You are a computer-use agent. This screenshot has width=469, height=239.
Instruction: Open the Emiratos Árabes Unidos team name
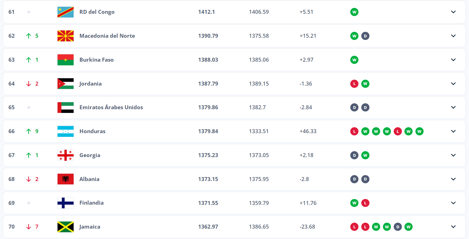tap(111, 107)
